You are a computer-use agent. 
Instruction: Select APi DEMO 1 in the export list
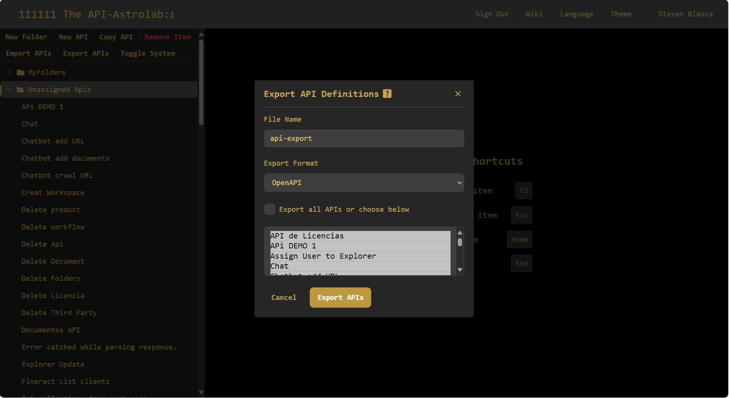coord(293,246)
